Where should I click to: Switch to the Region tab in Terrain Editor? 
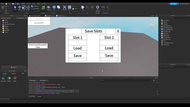14,73
